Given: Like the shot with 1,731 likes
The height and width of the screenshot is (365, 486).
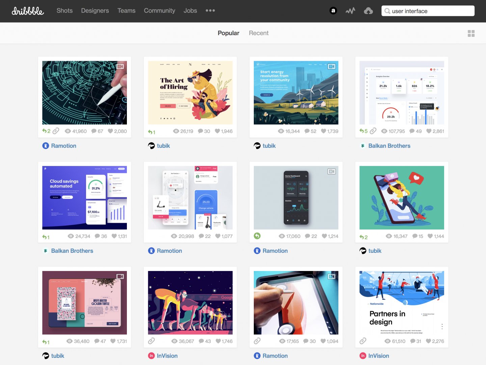Looking at the screenshot, I should tap(118, 341).
